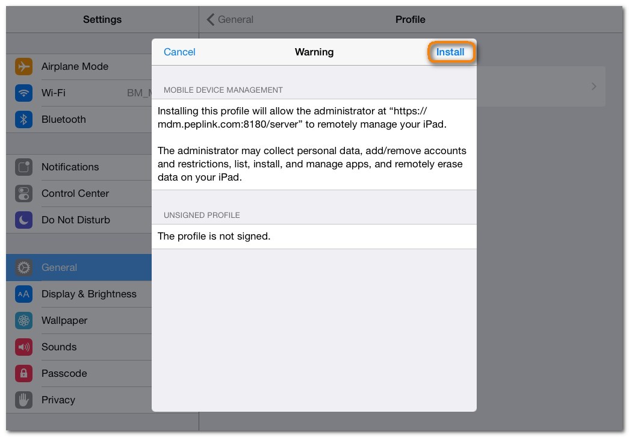Tap the Sounds speaker icon
This screenshot has width=629, height=437.
[23, 347]
